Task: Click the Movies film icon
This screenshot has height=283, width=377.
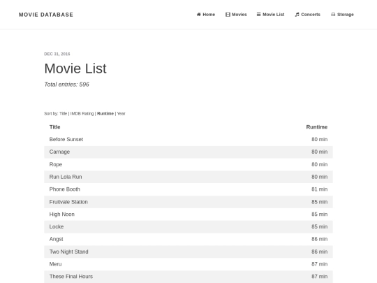Action: click(x=228, y=15)
